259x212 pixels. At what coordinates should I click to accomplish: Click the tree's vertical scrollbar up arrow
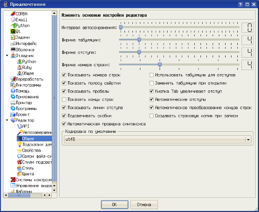pyautogui.click(x=54, y=13)
